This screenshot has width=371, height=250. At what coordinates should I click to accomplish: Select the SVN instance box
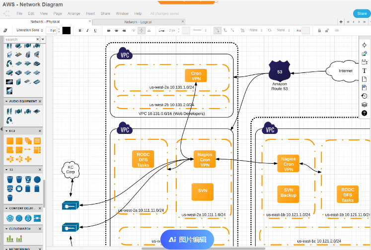[203, 192]
